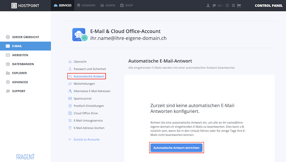The height and width of the screenshot is (162, 286).
Task: Open Alternative E-Mail-Adressen
Action: tap(92, 91)
